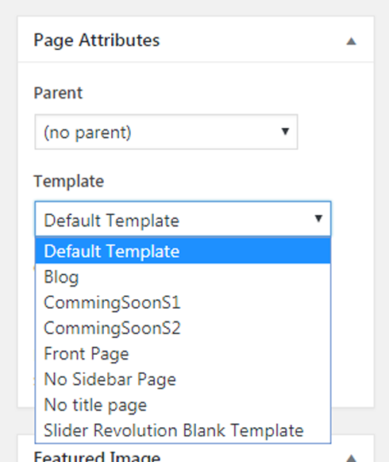389x462 pixels.
Task: Click the Template select's arrow icon
Action: [x=318, y=218]
